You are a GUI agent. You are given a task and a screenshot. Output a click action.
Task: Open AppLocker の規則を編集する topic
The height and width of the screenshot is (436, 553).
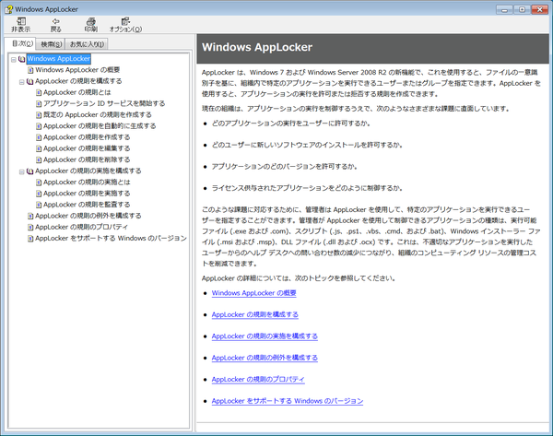point(87,148)
